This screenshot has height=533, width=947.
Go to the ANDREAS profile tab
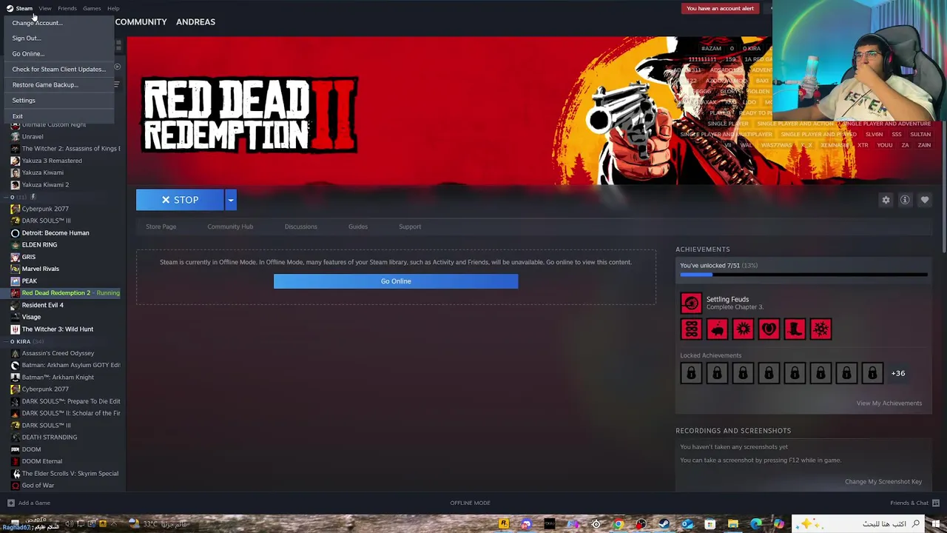pyautogui.click(x=195, y=21)
